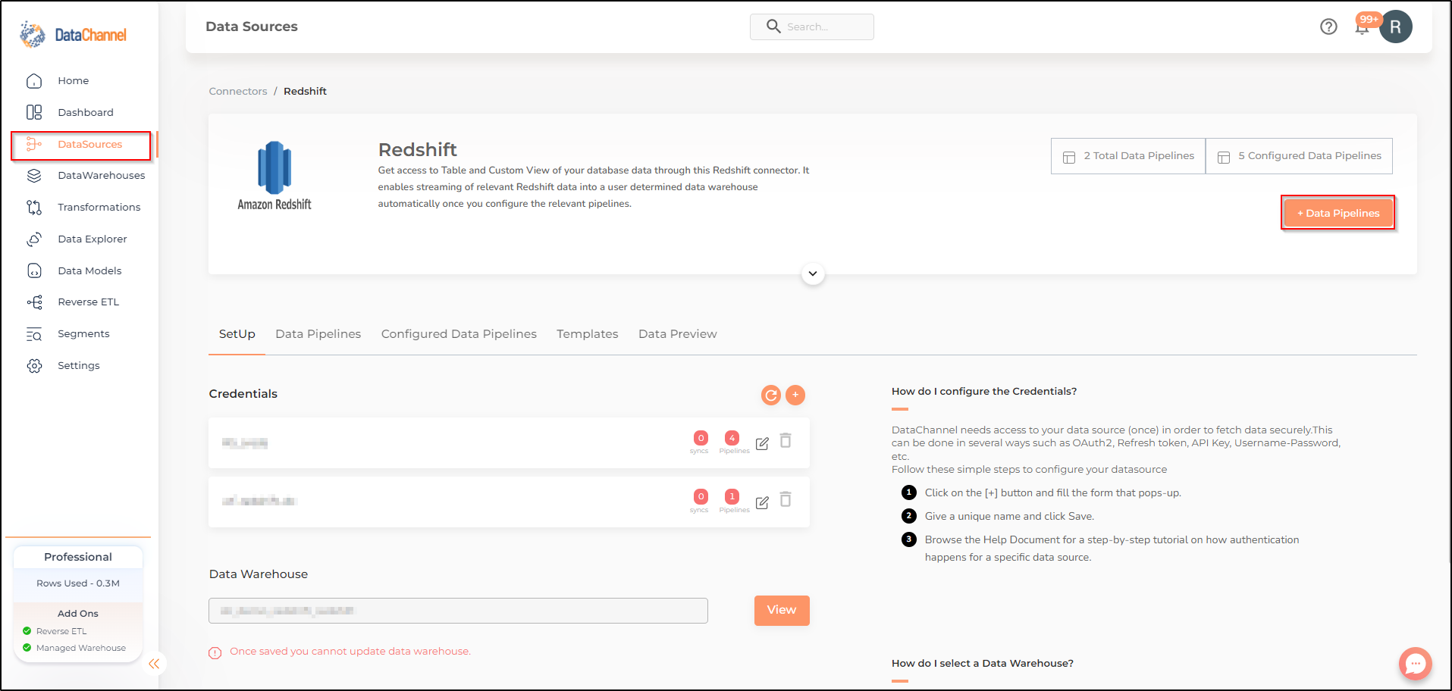
Task: Open Dashboard from the sidebar
Action: (x=86, y=112)
